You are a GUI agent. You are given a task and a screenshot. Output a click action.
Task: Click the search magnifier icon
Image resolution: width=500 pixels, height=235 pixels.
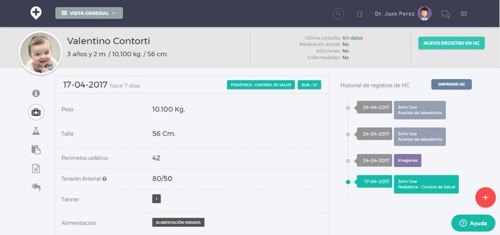pyautogui.click(x=338, y=14)
